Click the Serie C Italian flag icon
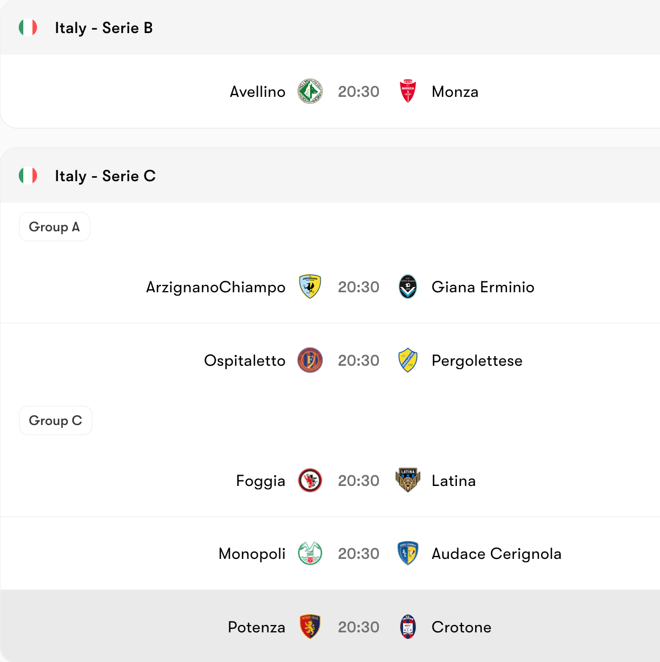 tap(28, 175)
